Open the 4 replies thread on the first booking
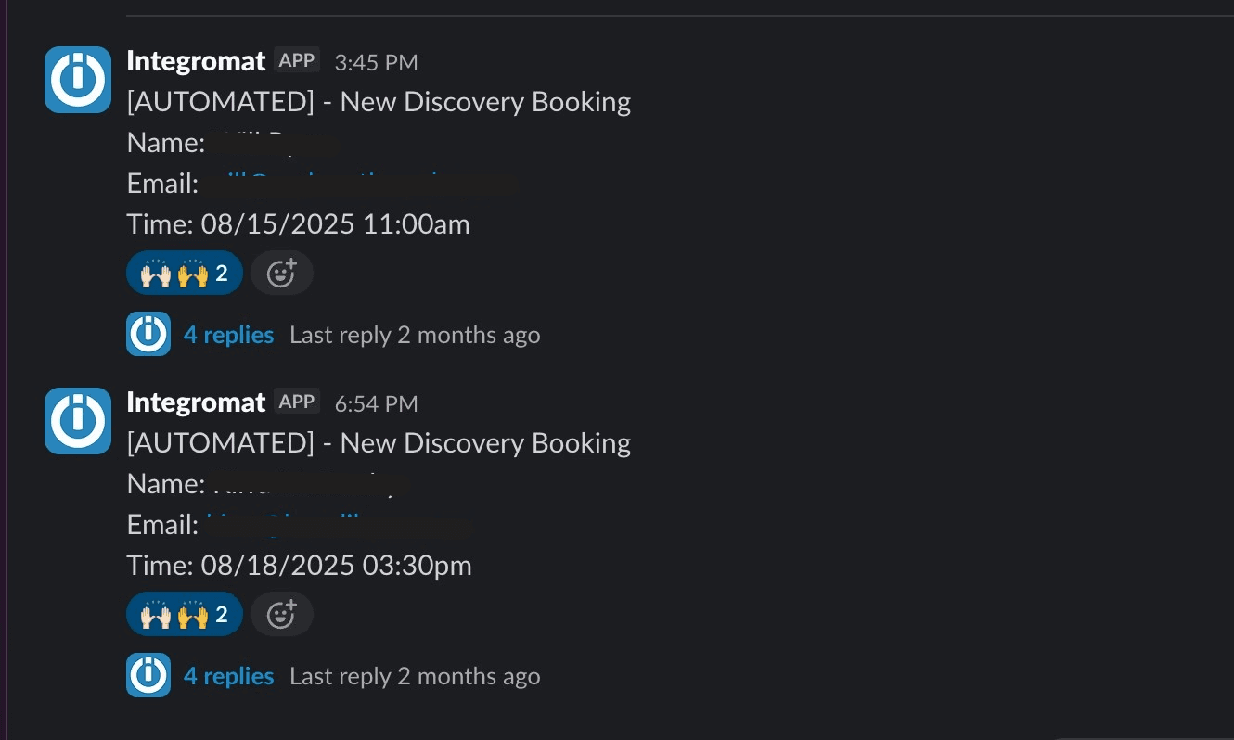Screen dimensions: 1234x740 (x=228, y=335)
